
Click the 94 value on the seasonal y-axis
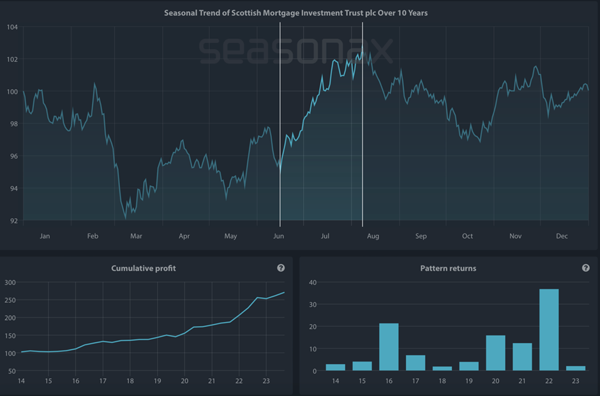(14, 189)
